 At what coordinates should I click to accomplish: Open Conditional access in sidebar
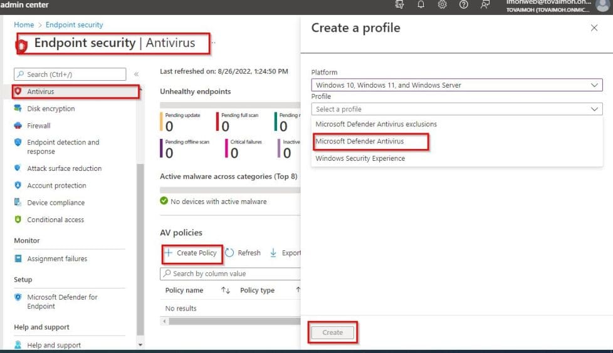click(56, 220)
